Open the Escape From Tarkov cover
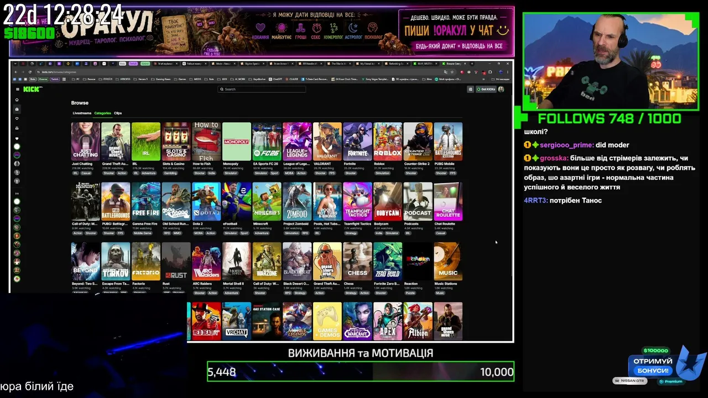Screen dimensions: 708x398 116,261
